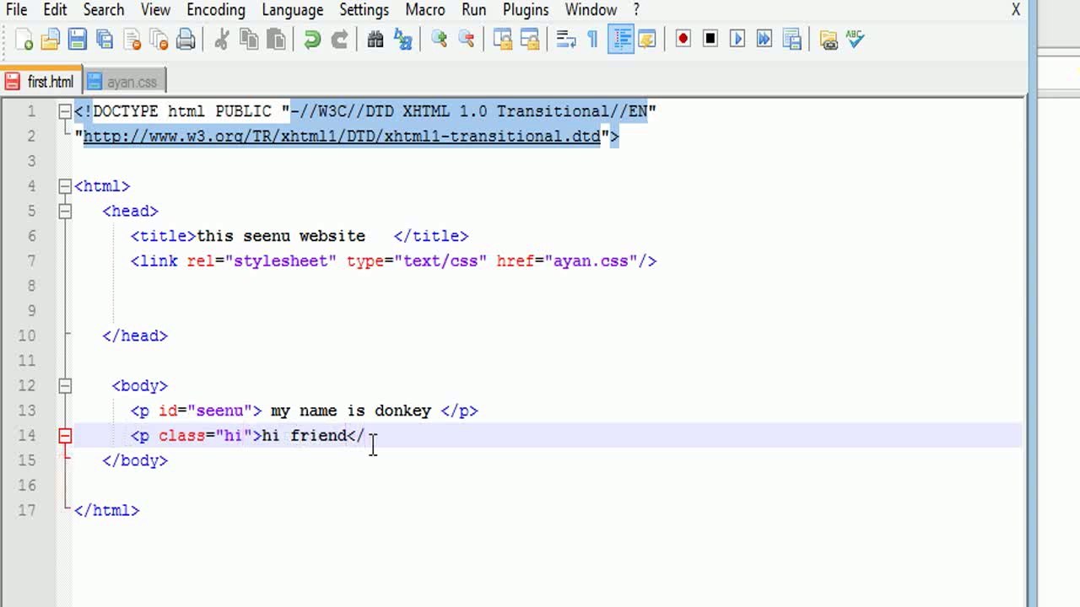
Task: Save the current file with the Save icon
Action: click(x=78, y=40)
